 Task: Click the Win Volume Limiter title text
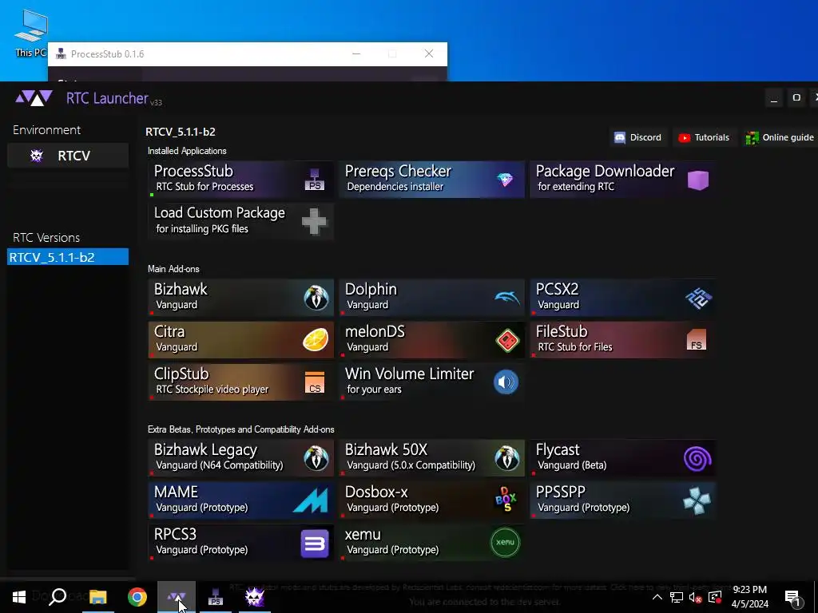tap(410, 374)
